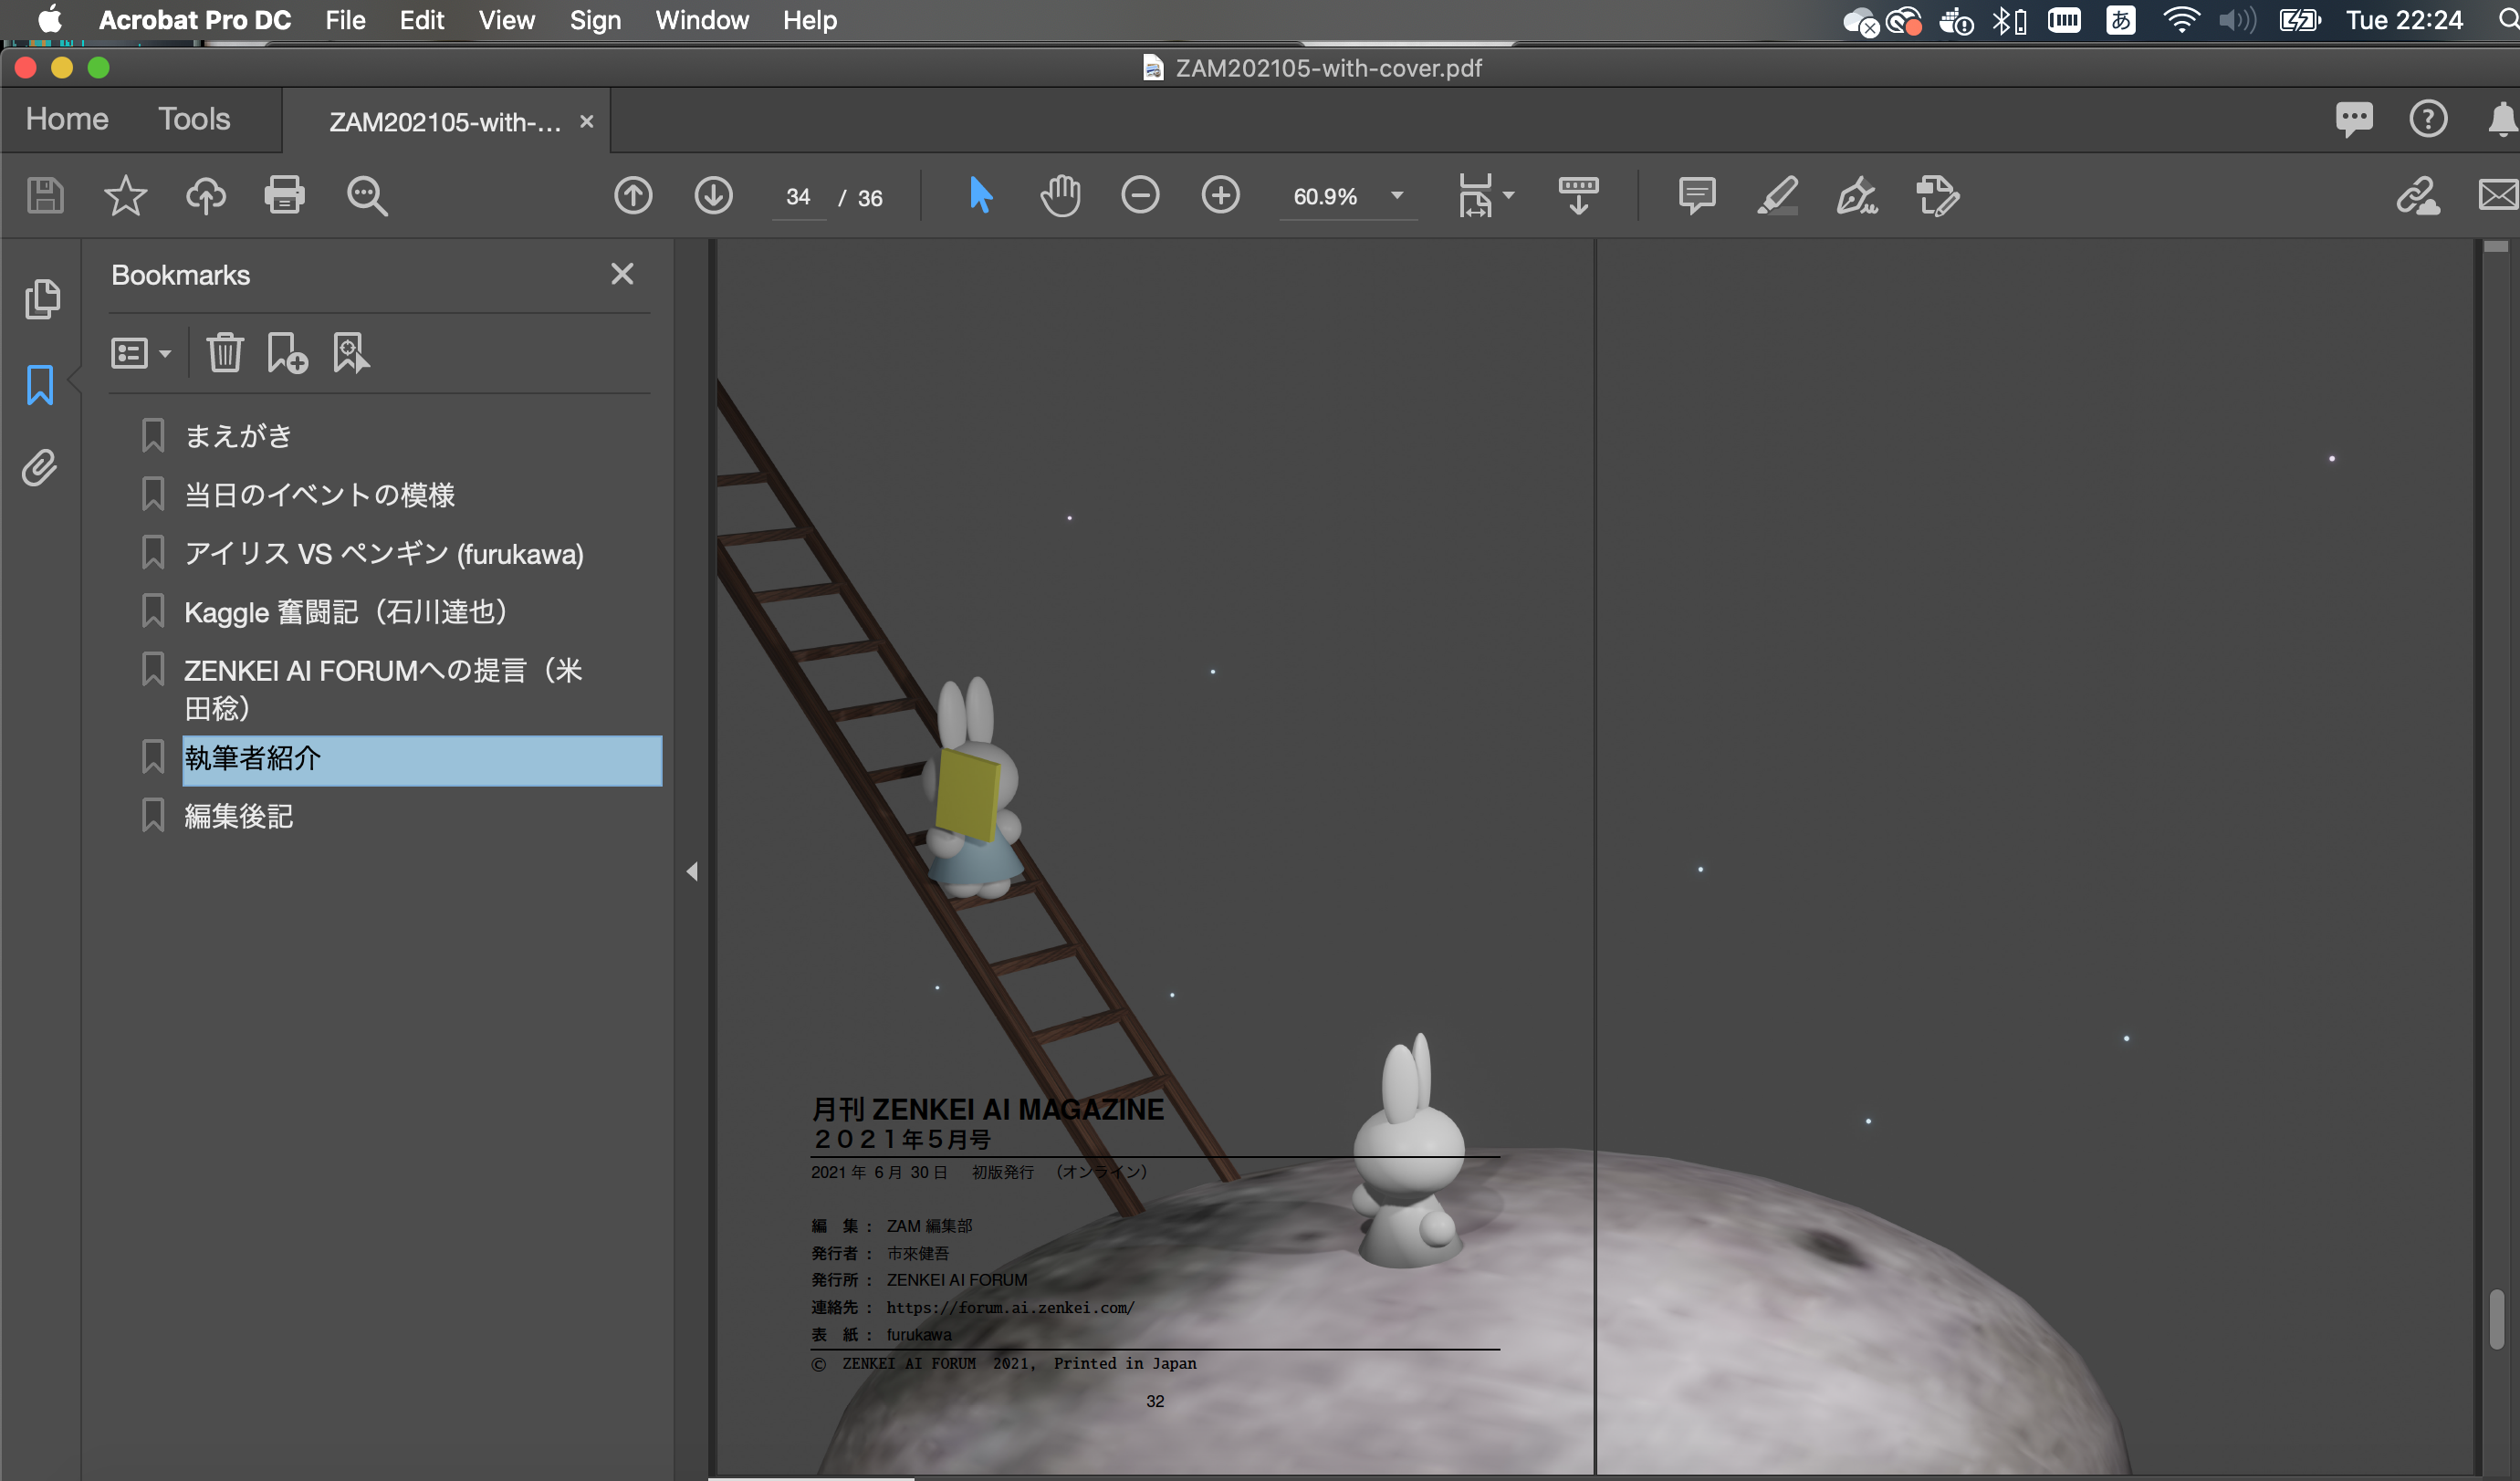This screenshot has height=1481, width=2520.
Task: Go to previous page arrow
Action: coord(633,195)
